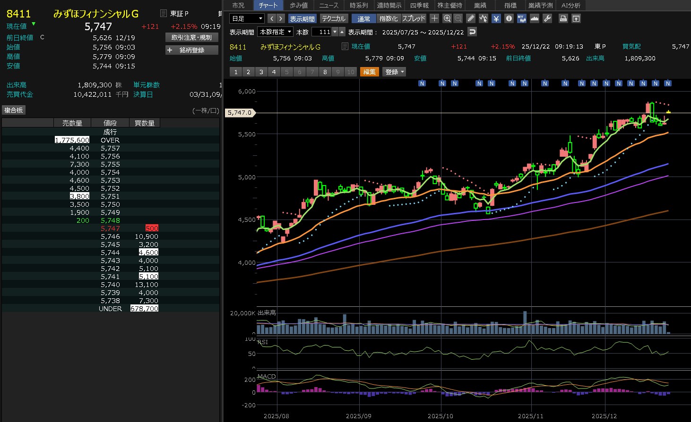Click the printer icon to print chart
This screenshot has height=422, width=691.
(563, 18)
